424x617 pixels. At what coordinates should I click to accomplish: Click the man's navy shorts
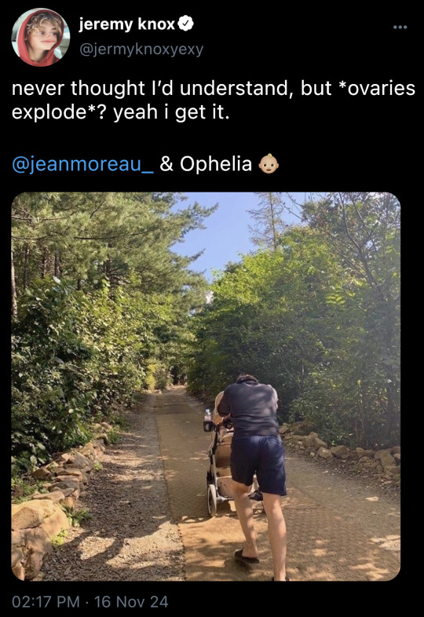click(258, 464)
